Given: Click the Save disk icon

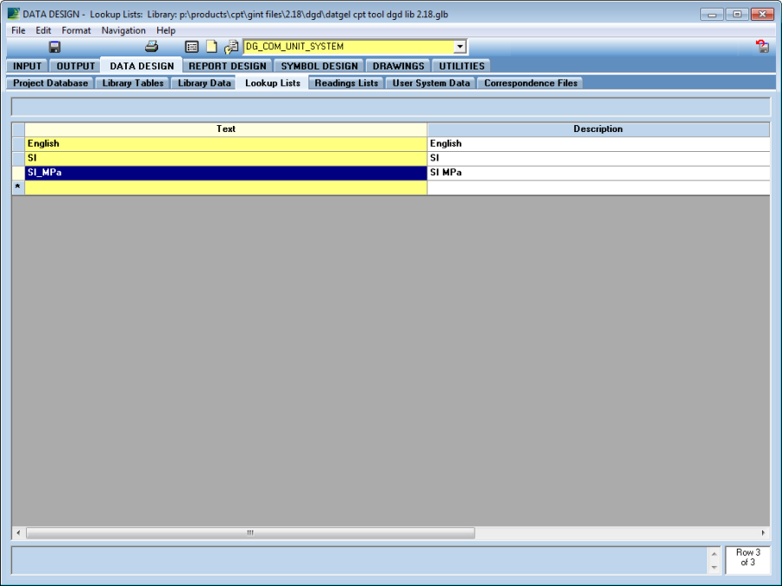Looking at the screenshot, I should 55,47.
